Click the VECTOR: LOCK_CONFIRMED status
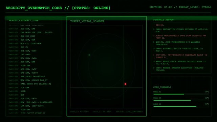The height and width of the screenshot is (122, 217). pos(129,111)
